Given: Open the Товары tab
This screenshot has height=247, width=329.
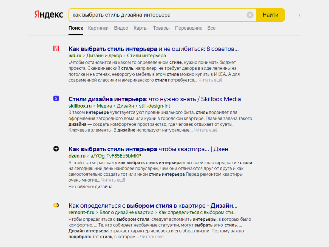Looking at the screenshot, I should tap(161, 28).
